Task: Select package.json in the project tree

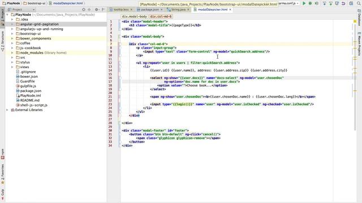Action: coord(29,91)
